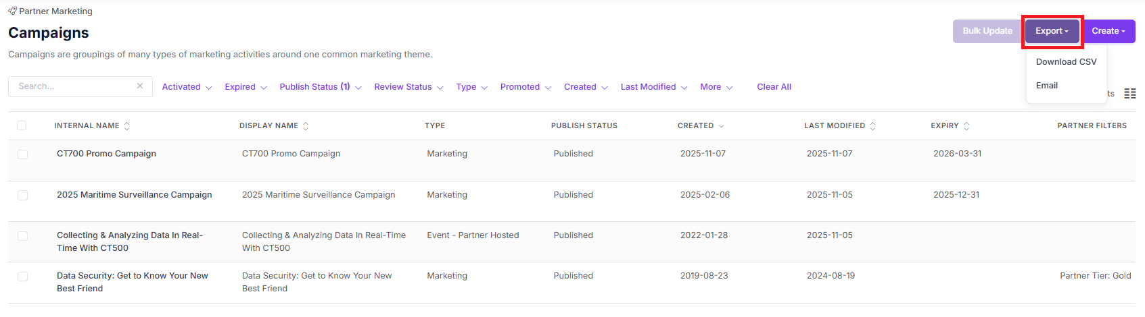Image resolution: width=1145 pixels, height=317 pixels.
Task: Toggle the select-all checkbox in table header
Action: pos(22,125)
